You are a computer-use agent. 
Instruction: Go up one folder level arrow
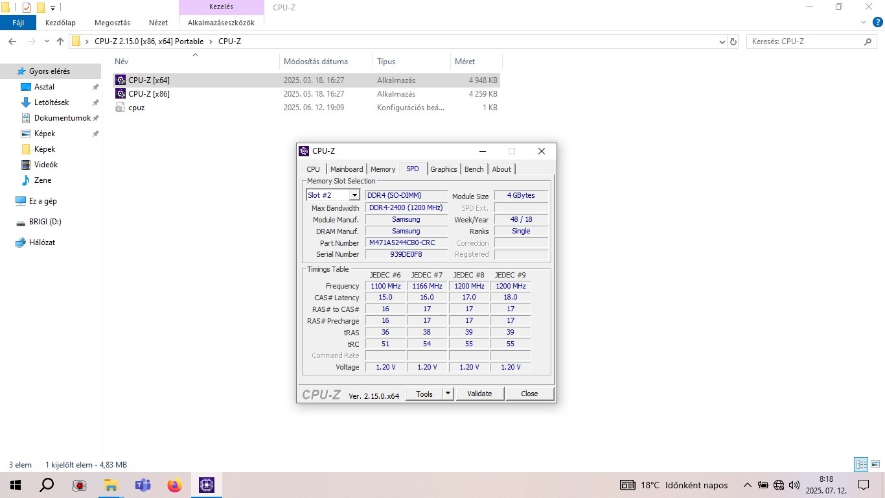click(60, 41)
